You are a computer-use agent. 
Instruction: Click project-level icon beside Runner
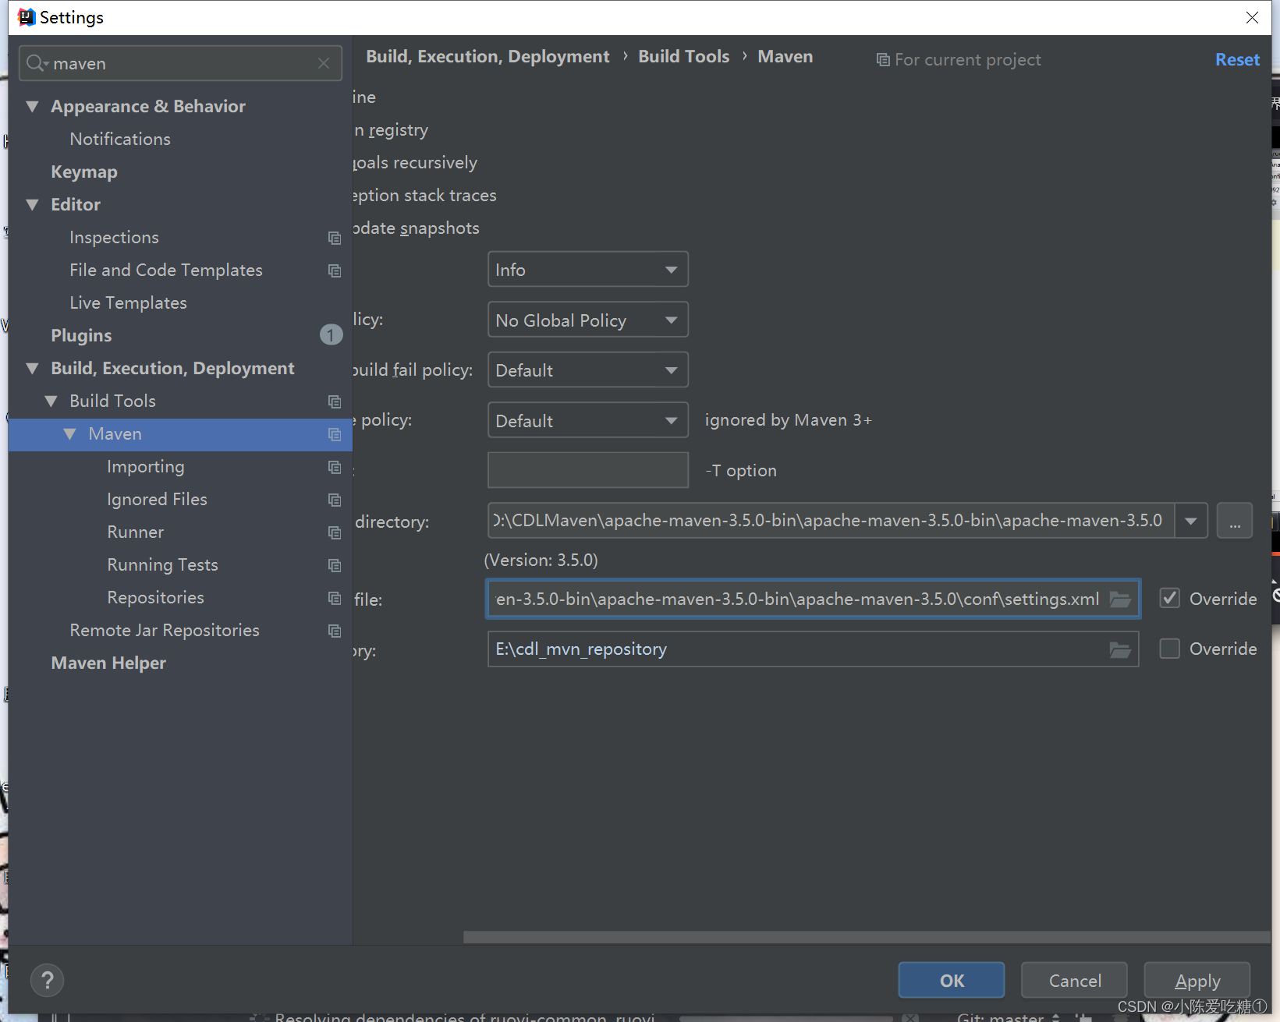335,532
